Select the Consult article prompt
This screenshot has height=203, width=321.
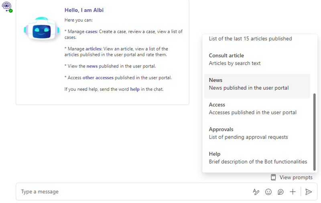click(x=257, y=59)
